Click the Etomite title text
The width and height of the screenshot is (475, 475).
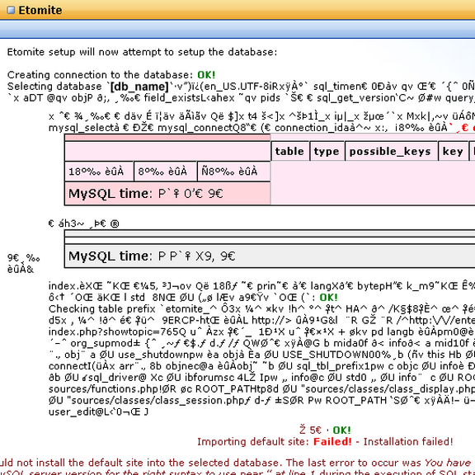40,10
